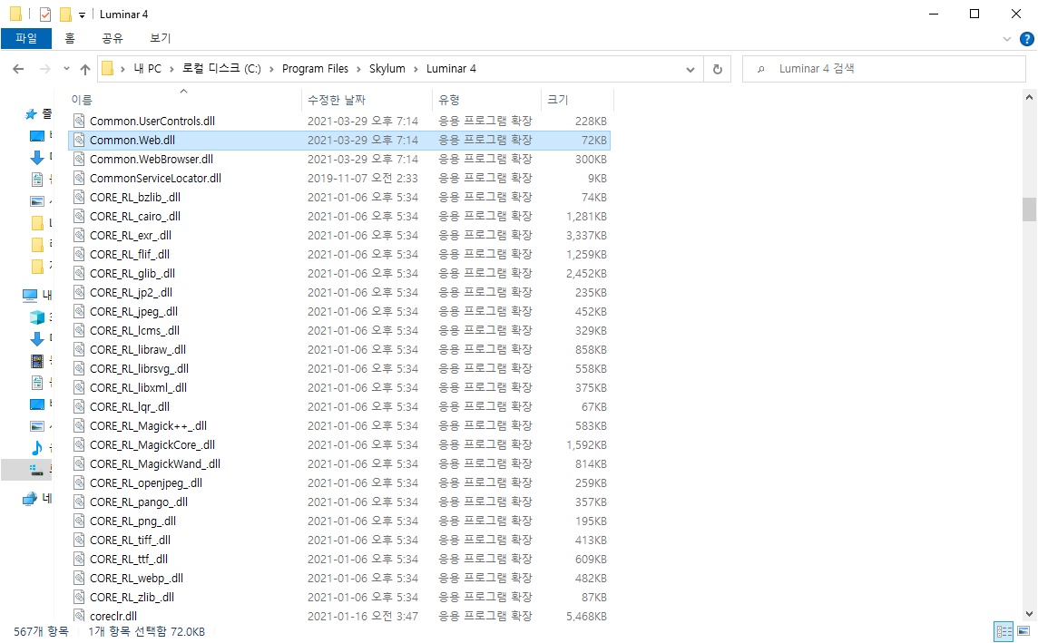
Task: Select the CORE_RL_librsvg_.dll file
Action: (x=339, y=368)
